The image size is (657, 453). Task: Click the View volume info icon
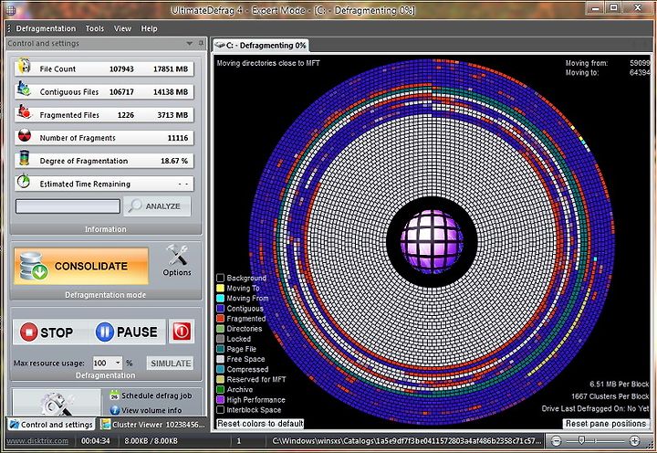114,410
